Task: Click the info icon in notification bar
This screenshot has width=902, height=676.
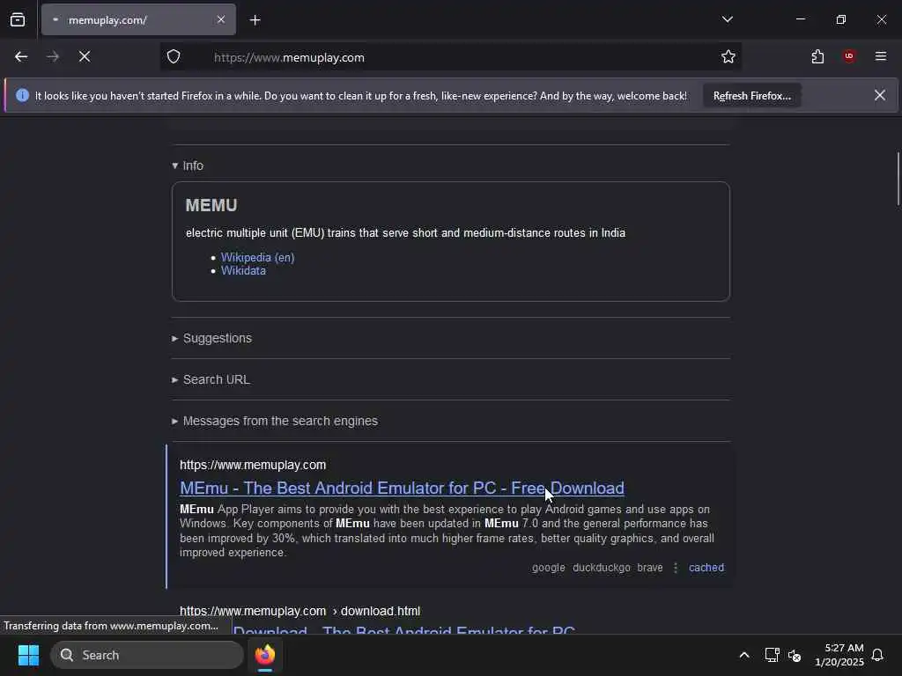Action: point(22,95)
